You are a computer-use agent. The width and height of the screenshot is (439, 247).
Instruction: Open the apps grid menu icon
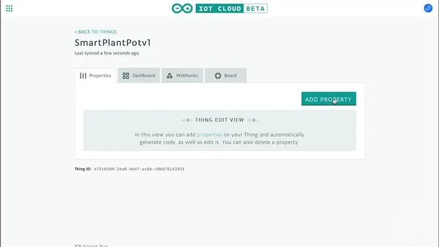9,8
